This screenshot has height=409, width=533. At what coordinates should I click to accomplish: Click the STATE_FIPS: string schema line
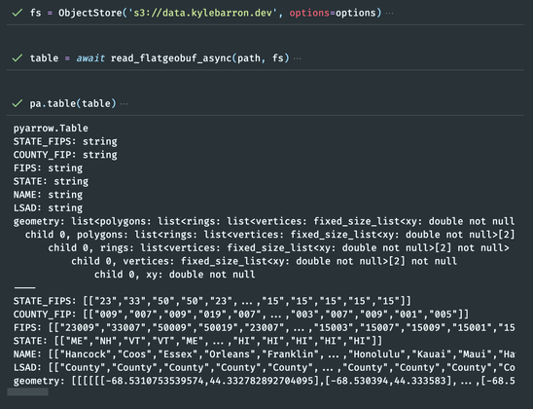[x=65, y=141]
